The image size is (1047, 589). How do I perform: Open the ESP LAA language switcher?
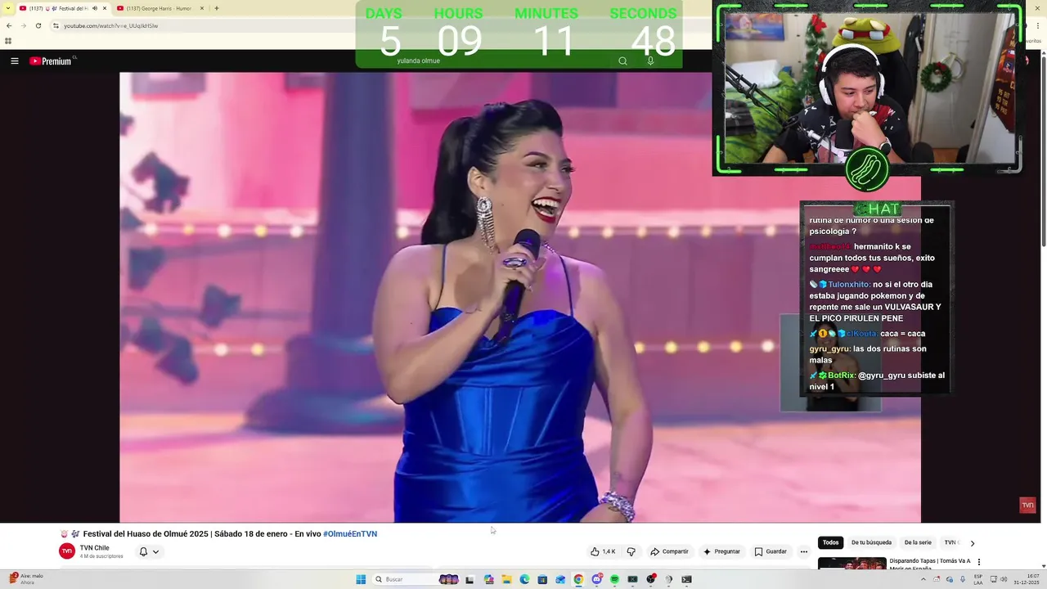[x=978, y=581]
